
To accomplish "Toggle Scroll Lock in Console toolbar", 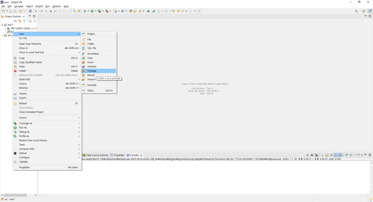I will pos(327,155).
